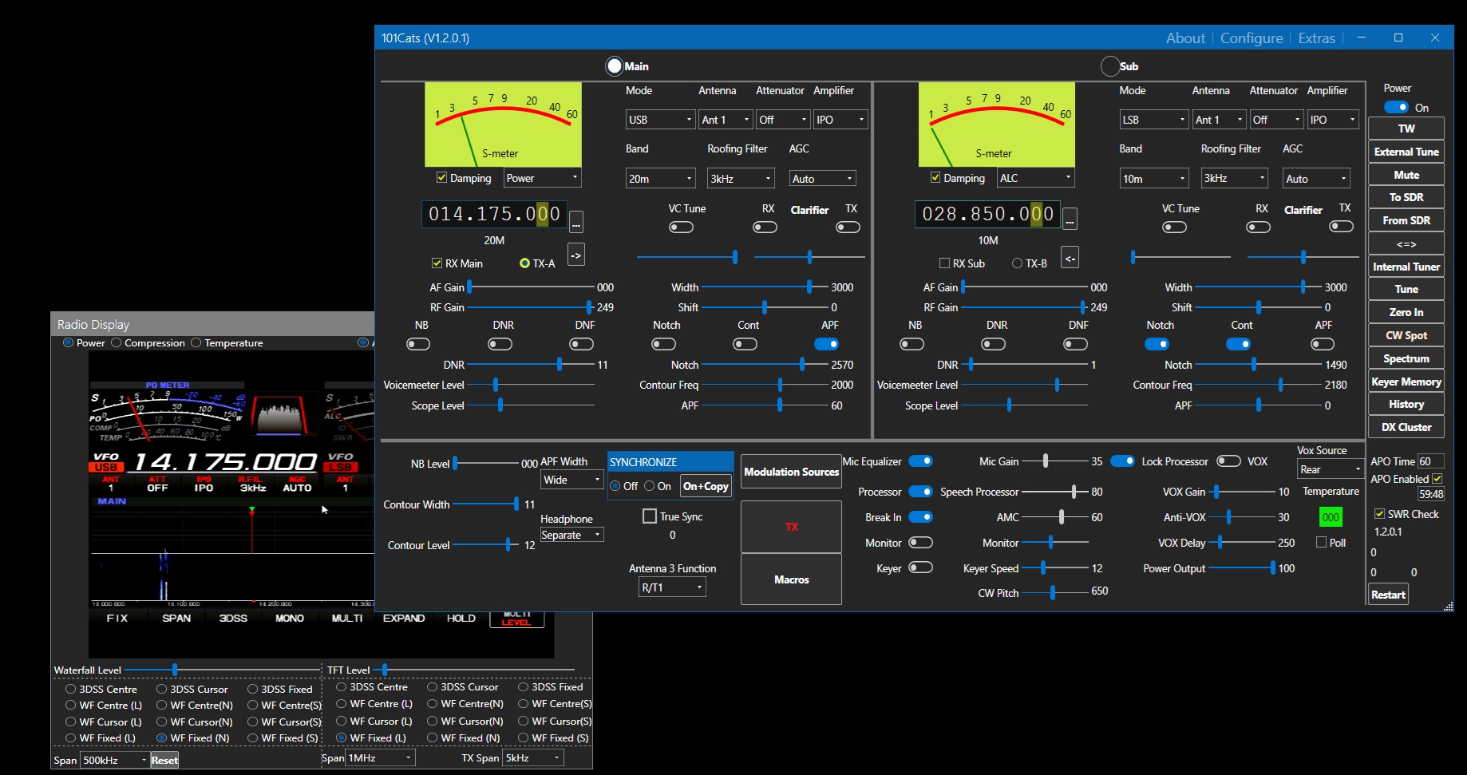1467x775 pixels.
Task: Click the Sub VFO '<-' copy button
Action: click(1070, 258)
